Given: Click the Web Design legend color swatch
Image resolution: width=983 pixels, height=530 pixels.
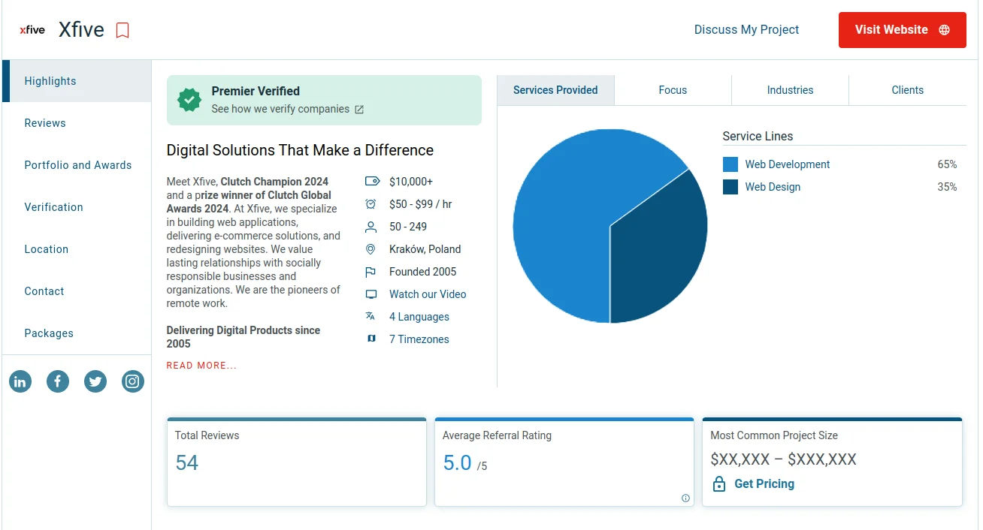Looking at the screenshot, I should pyautogui.click(x=730, y=187).
